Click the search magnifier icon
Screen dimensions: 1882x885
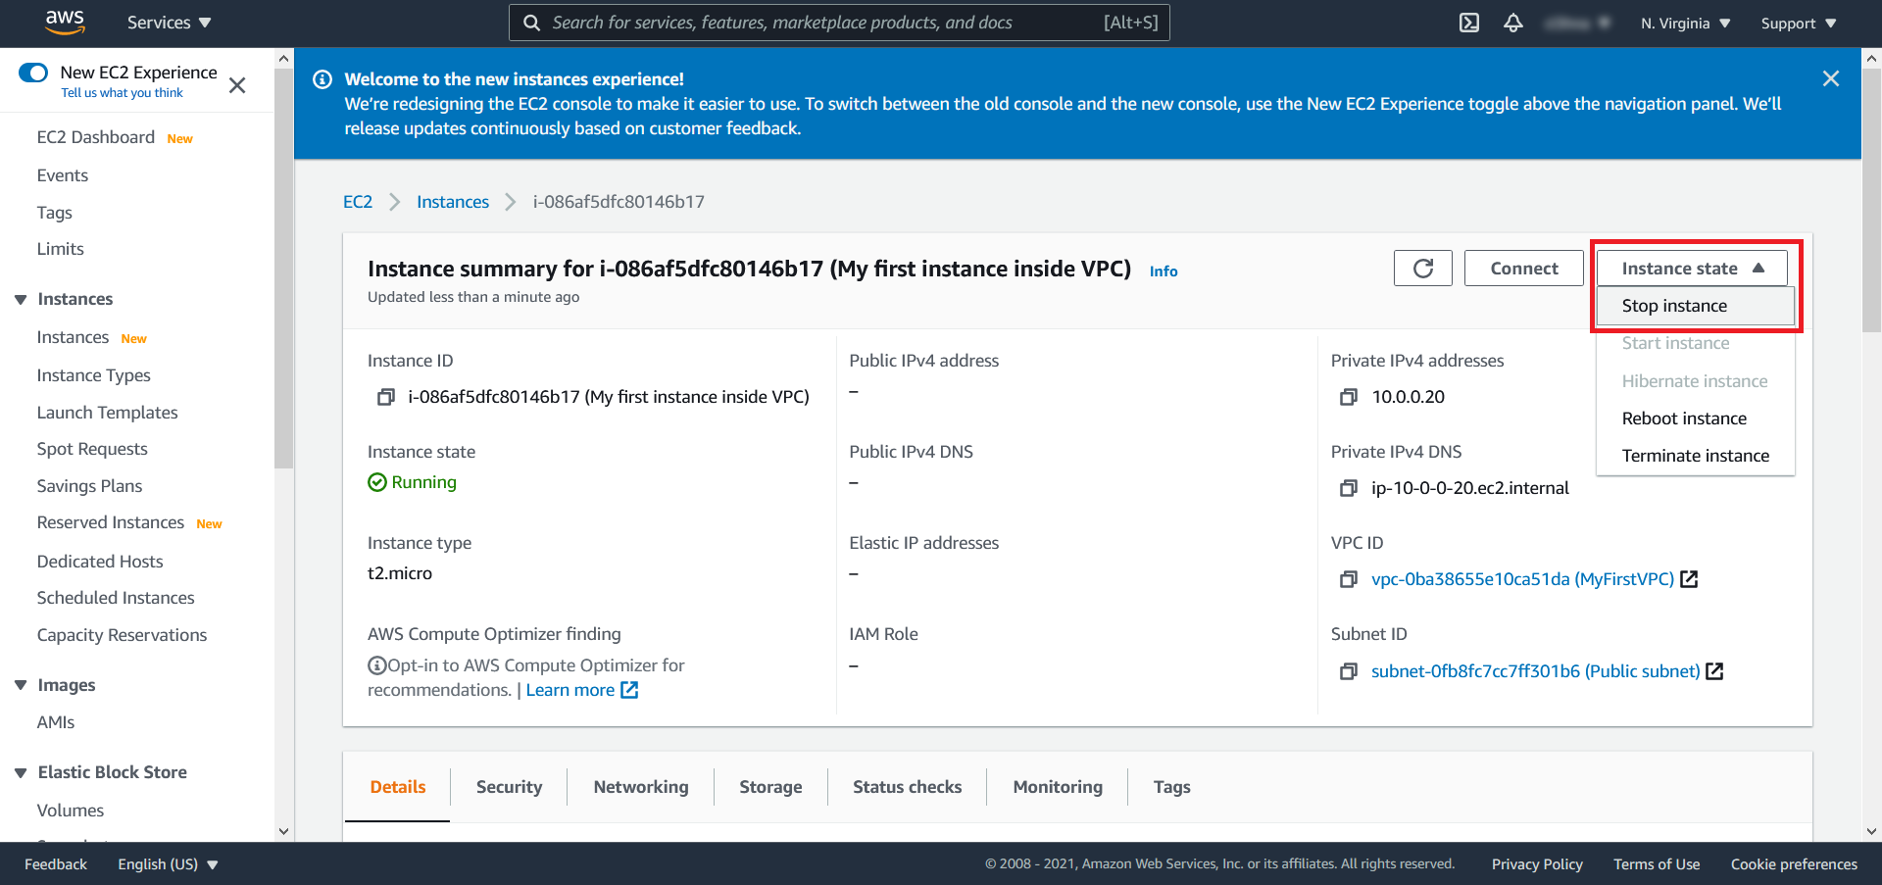tap(531, 23)
